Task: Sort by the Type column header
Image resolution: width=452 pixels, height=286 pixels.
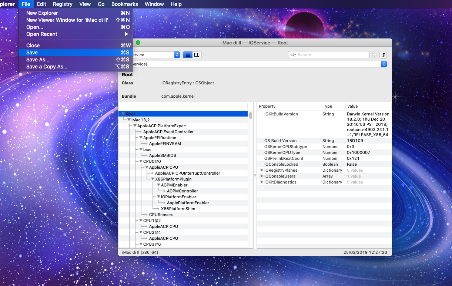Action: click(333, 106)
